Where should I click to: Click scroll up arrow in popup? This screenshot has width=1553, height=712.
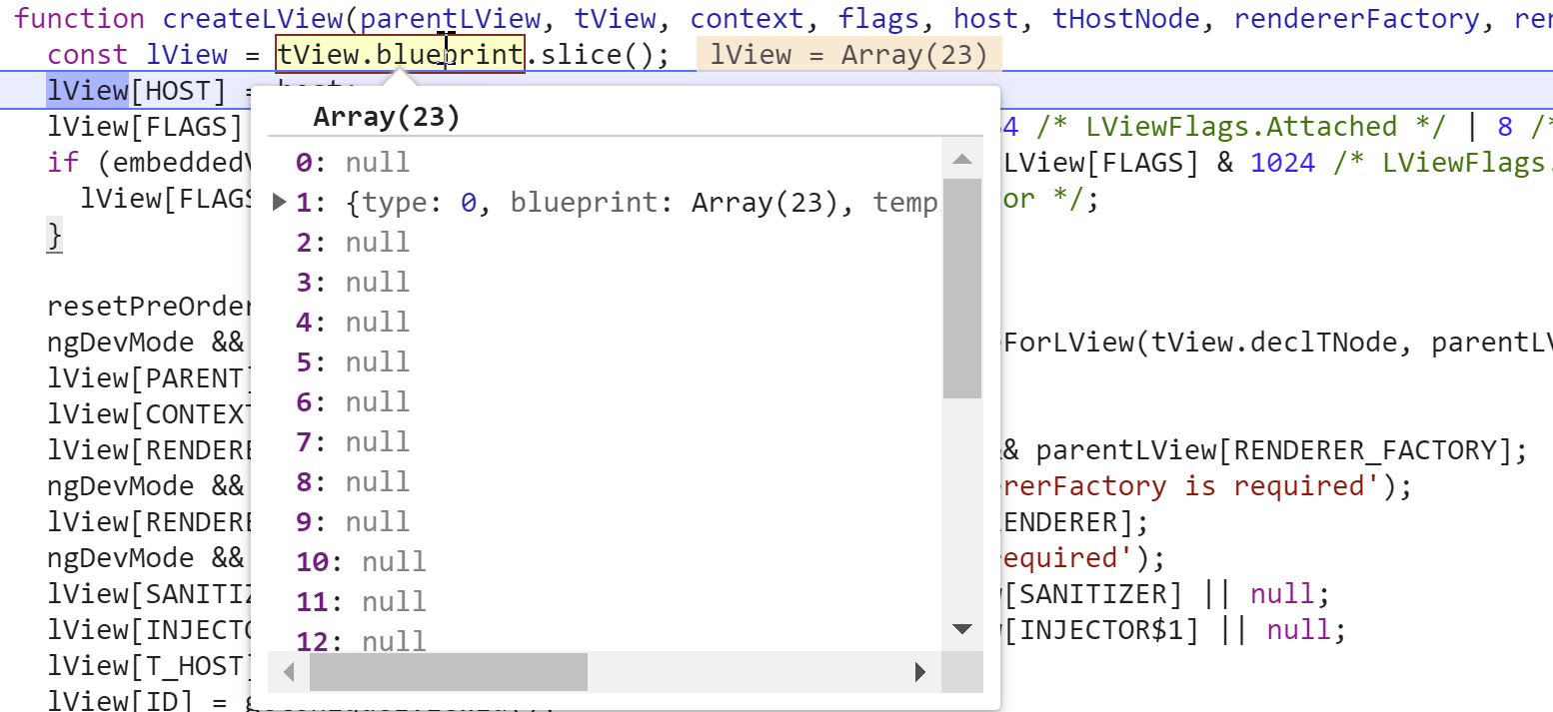pyautogui.click(x=962, y=159)
